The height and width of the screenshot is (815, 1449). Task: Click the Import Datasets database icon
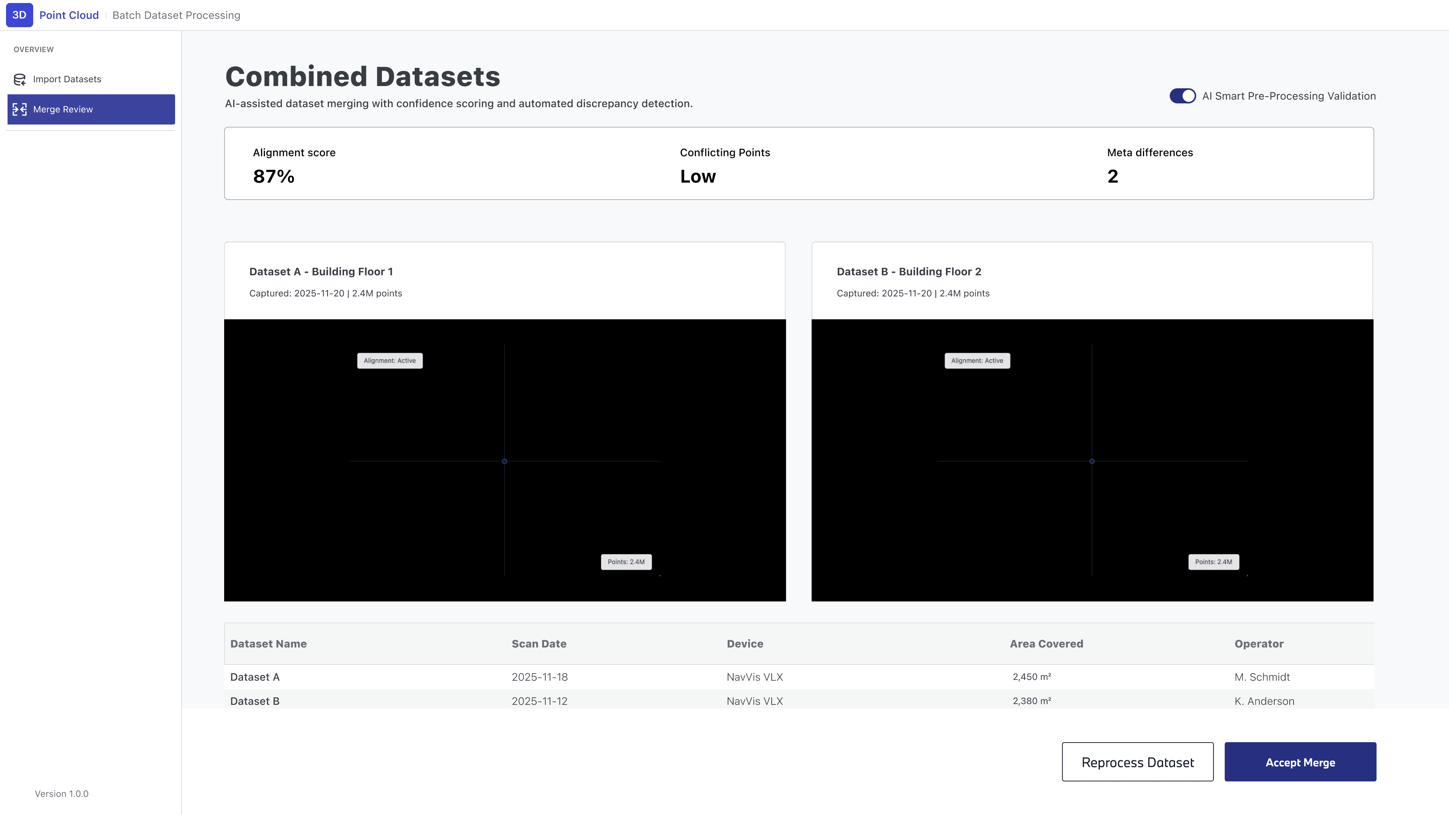20,79
